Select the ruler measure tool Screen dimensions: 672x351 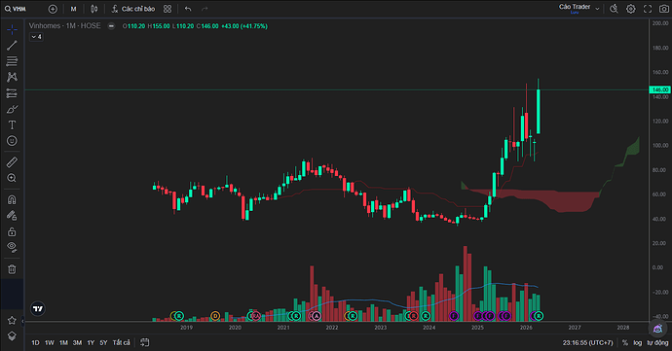12,162
